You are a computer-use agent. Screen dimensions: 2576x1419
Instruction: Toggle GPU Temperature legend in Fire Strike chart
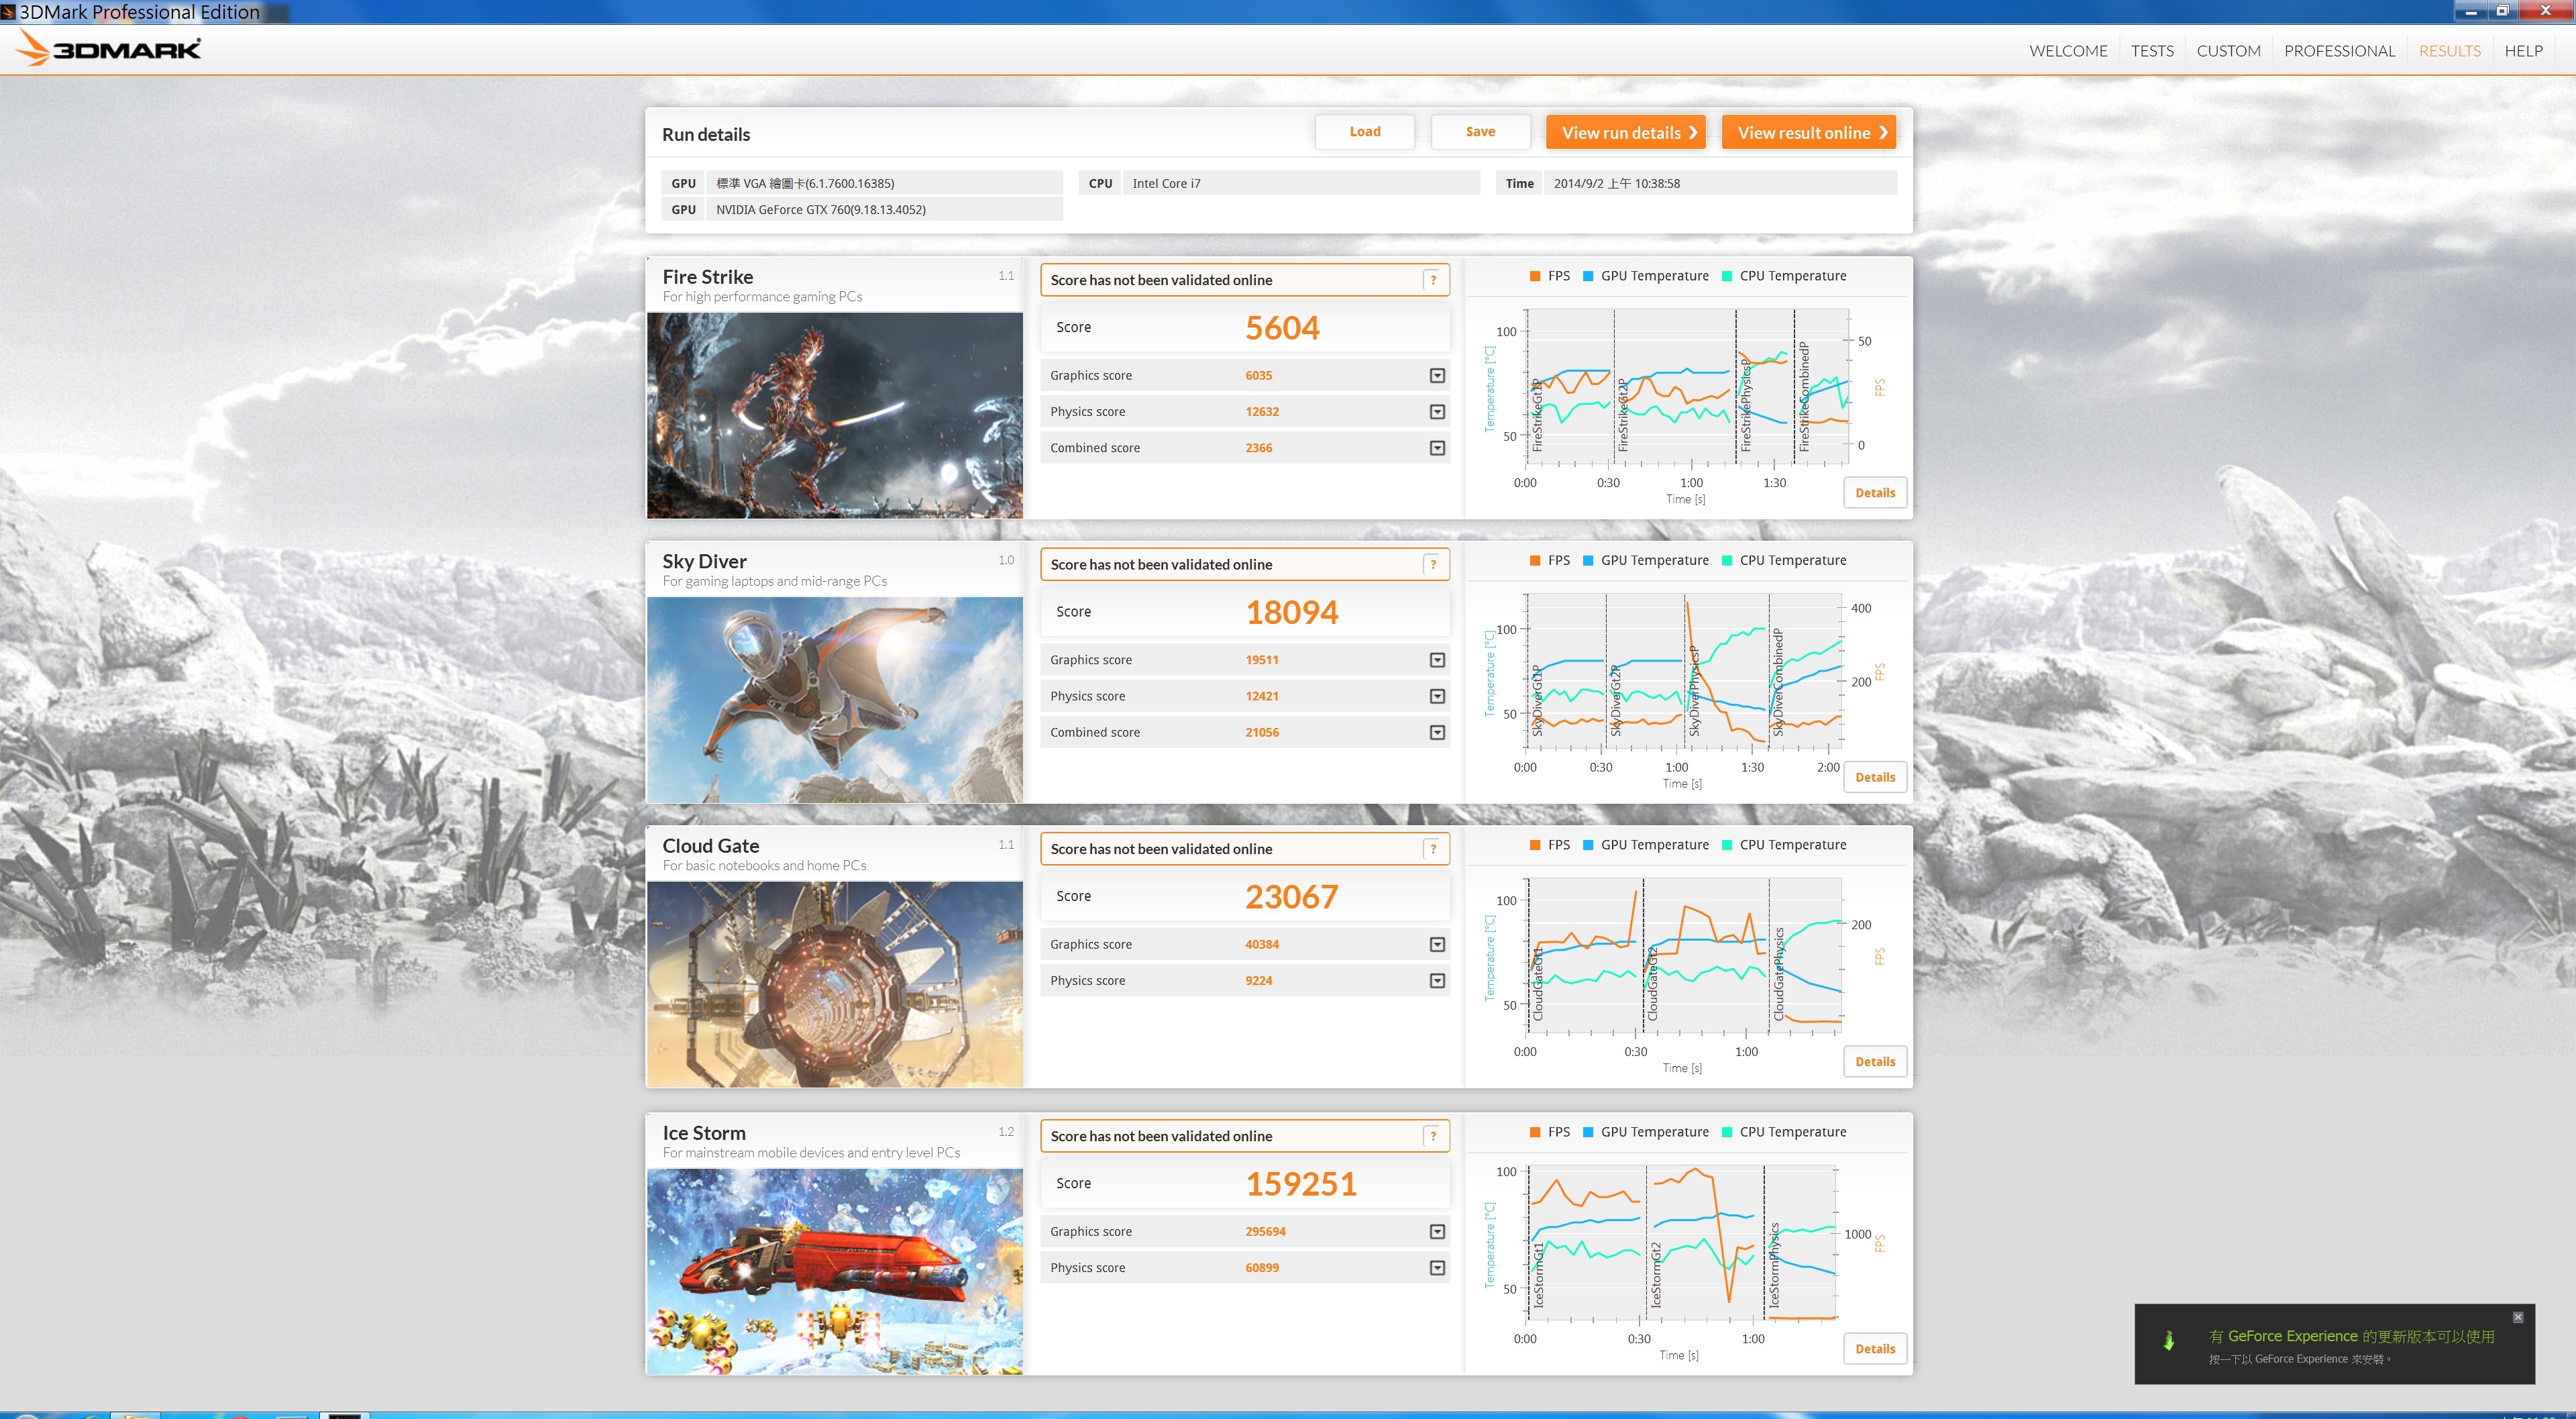coord(1646,276)
